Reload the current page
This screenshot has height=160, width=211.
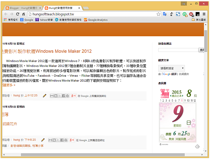click(x=18, y=14)
